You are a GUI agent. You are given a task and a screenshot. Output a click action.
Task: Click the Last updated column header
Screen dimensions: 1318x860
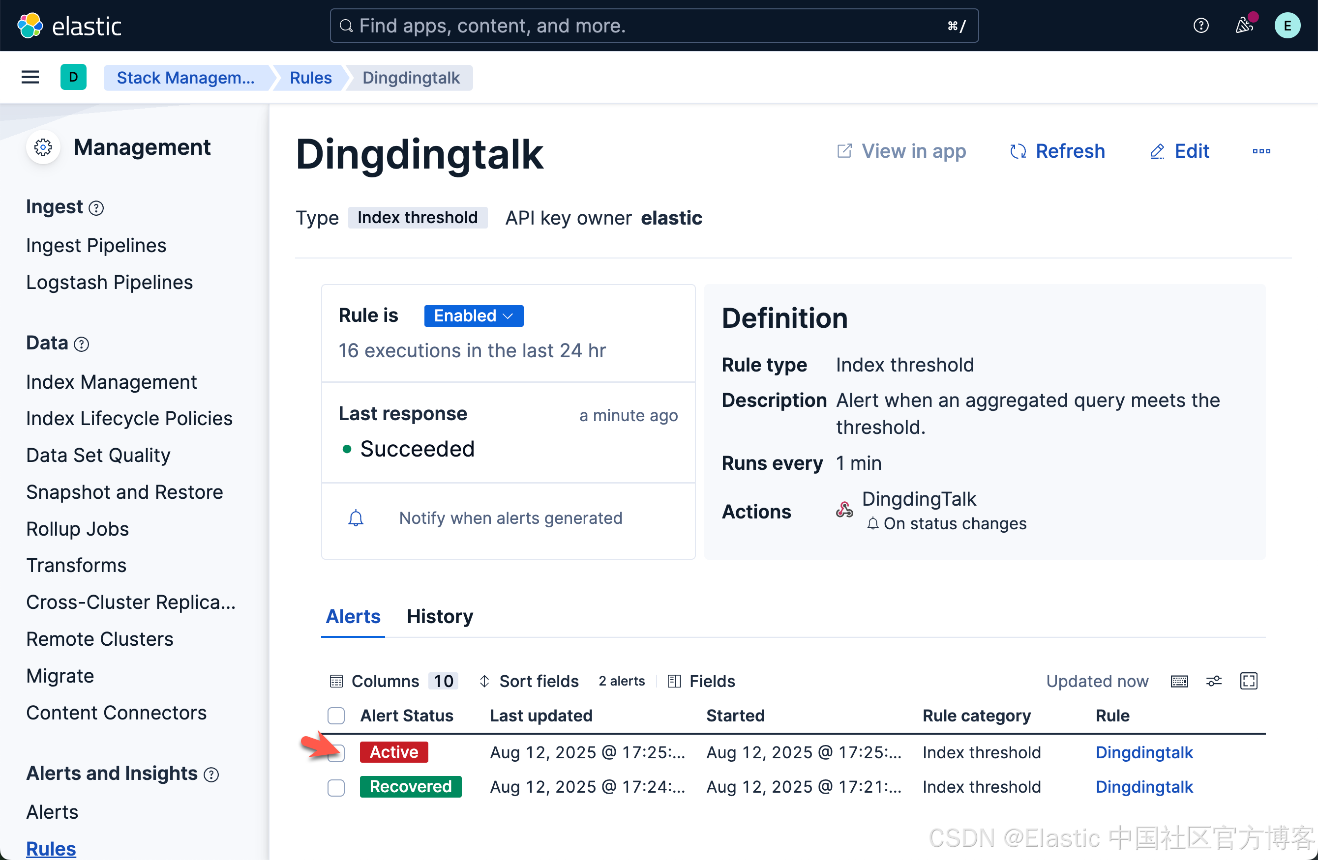pos(541,716)
